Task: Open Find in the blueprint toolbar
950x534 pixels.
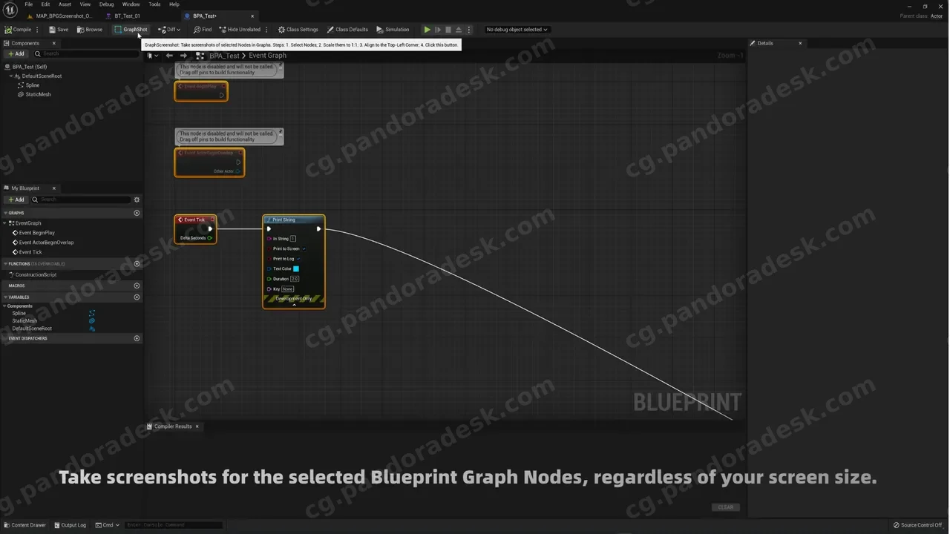Action: pos(203,30)
